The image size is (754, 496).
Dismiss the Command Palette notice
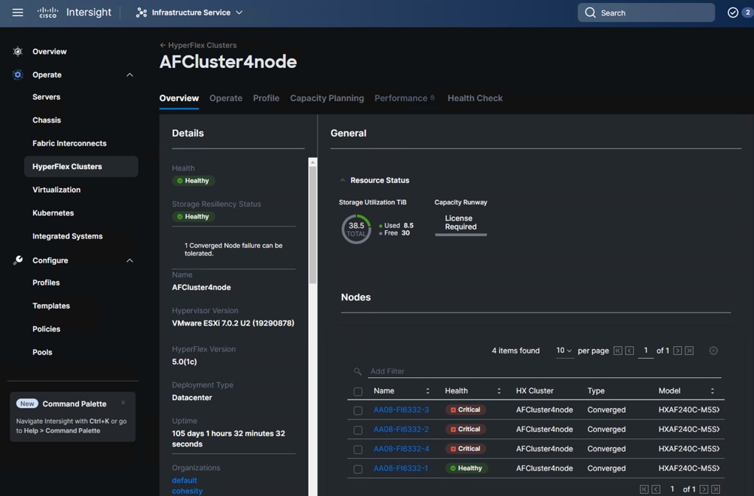tap(123, 403)
